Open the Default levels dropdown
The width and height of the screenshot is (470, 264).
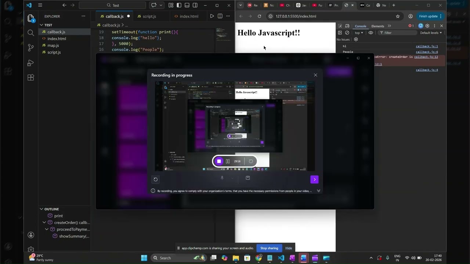[431, 33]
